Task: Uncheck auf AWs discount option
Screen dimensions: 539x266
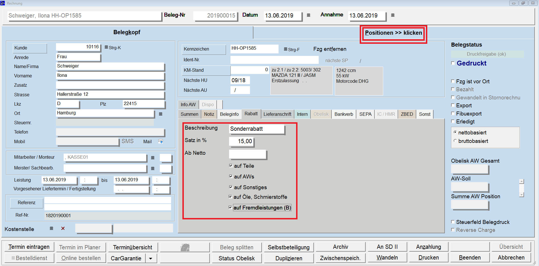Action: coord(231,176)
